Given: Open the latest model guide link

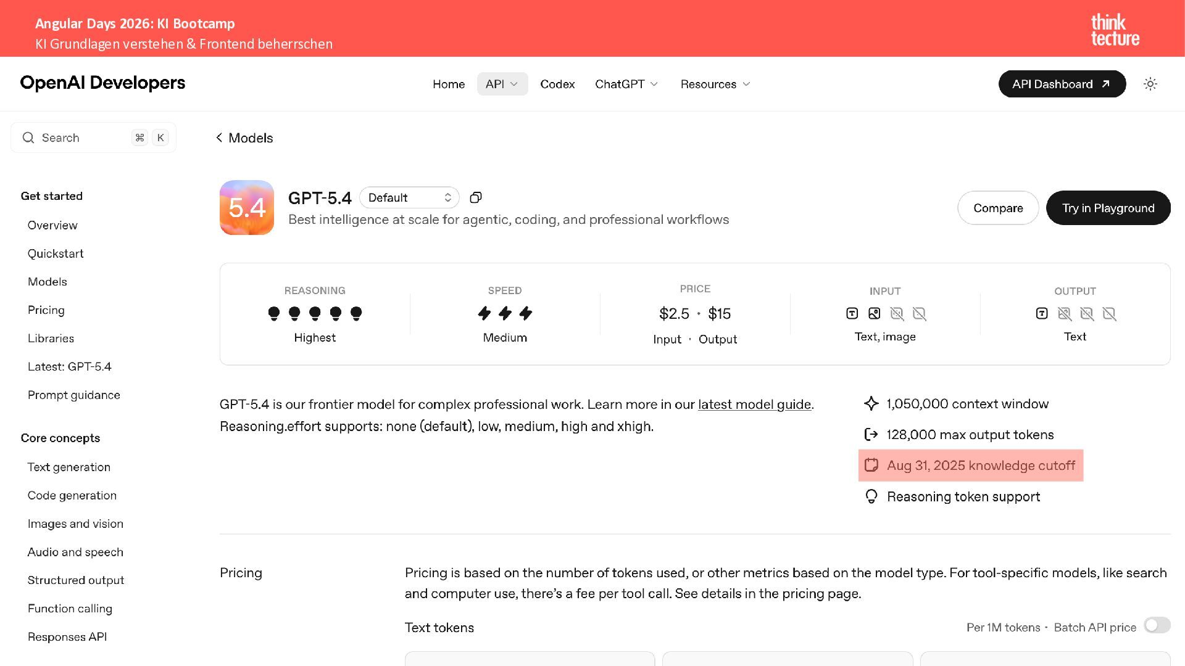Looking at the screenshot, I should (754, 405).
